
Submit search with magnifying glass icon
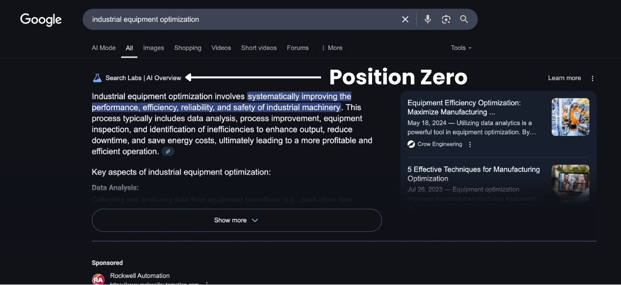pyautogui.click(x=464, y=19)
